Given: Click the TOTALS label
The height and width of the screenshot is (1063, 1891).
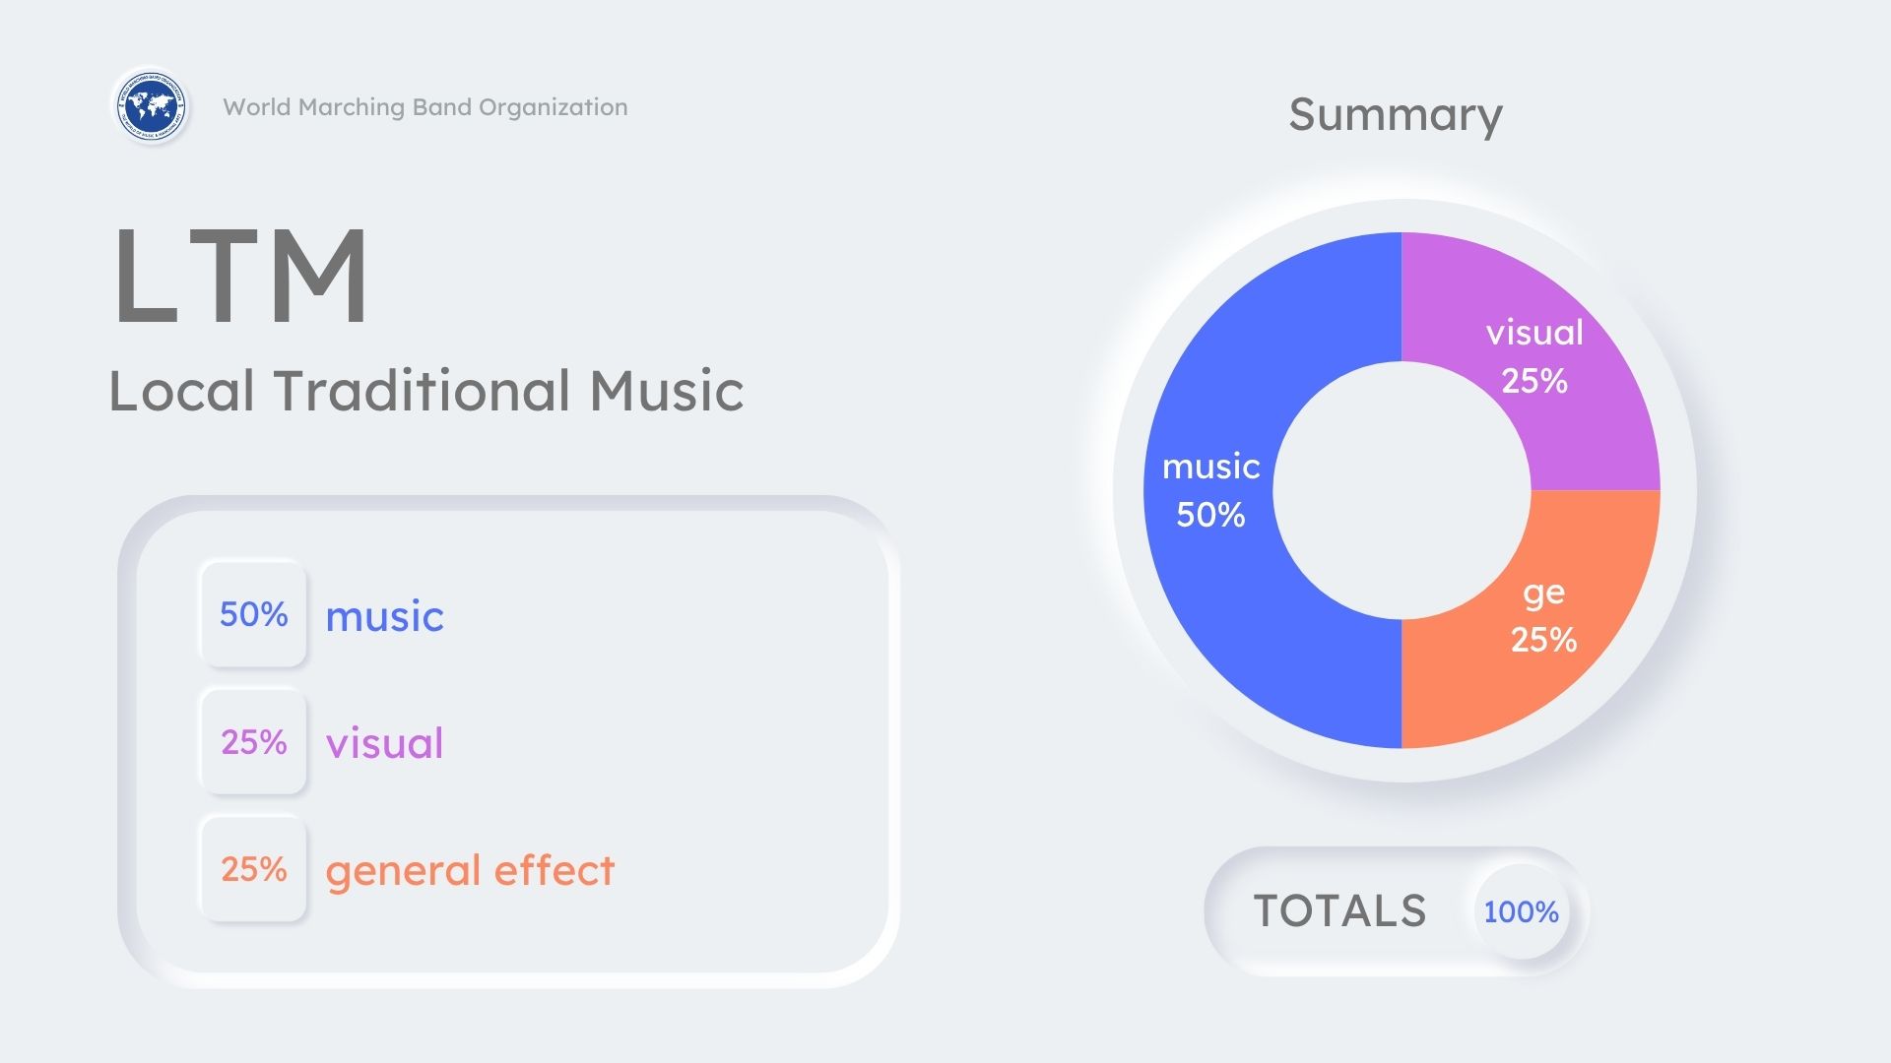Looking at the screenshot, I should [1339, 911].
